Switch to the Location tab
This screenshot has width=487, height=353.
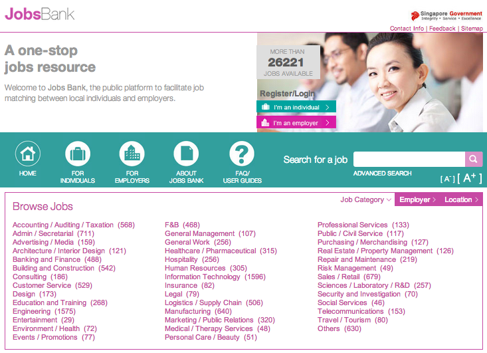(461, 199)
